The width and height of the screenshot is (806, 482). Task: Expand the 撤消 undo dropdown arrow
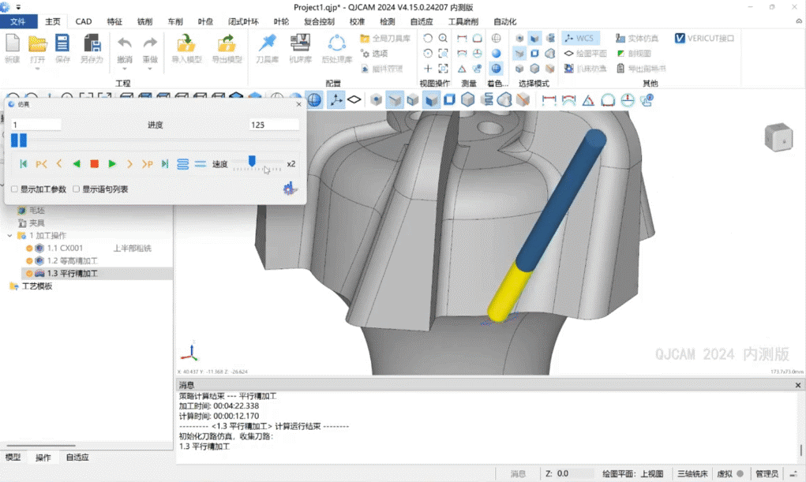(x=124, y=69)
